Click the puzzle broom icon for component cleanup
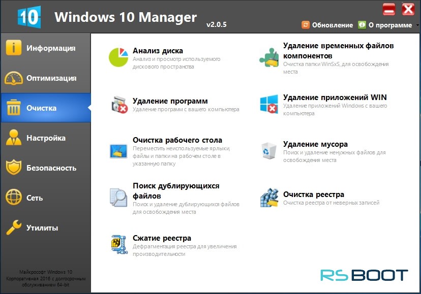 (269, 57)
